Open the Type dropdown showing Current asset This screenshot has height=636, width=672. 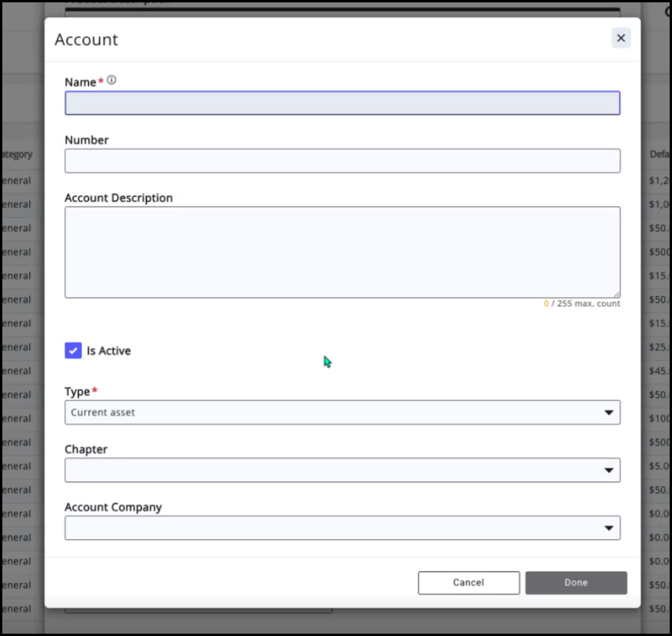pyautogui.click(x=335, y=412)
